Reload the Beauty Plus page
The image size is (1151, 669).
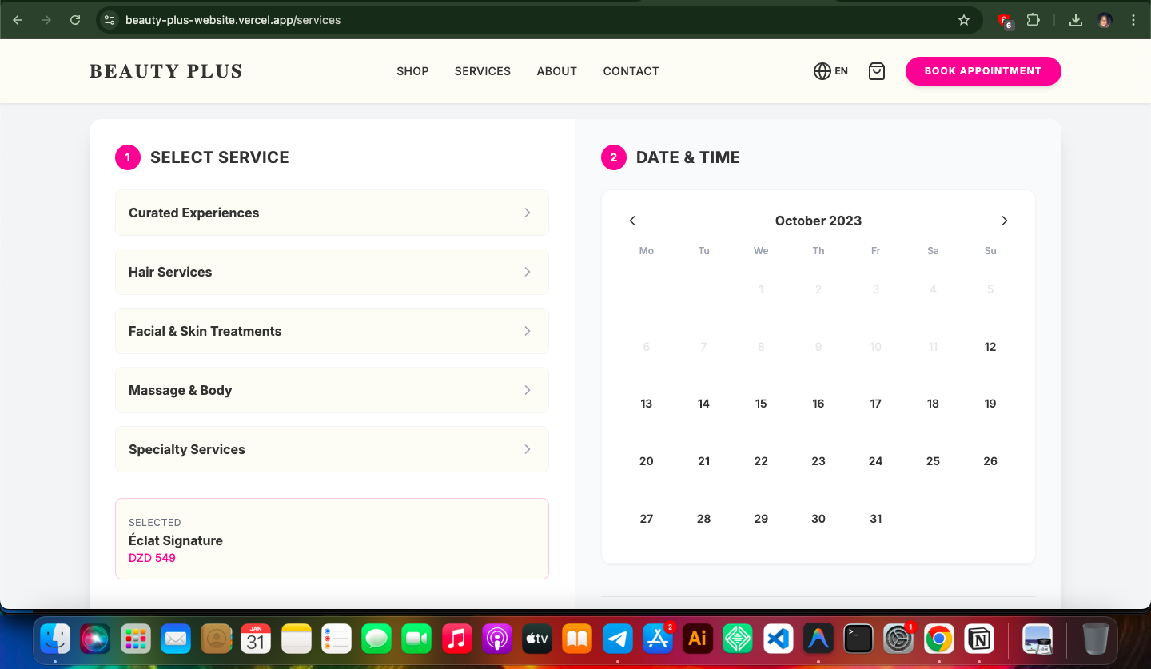pos(75,20)
